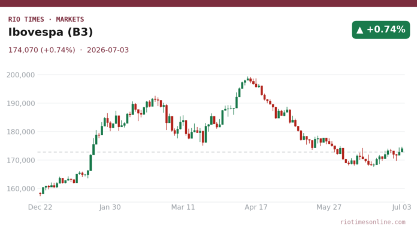Click the Mar 11 axis label
This screenshot has height=235, width=417.
pyautogui.click(x=183, y=207)
